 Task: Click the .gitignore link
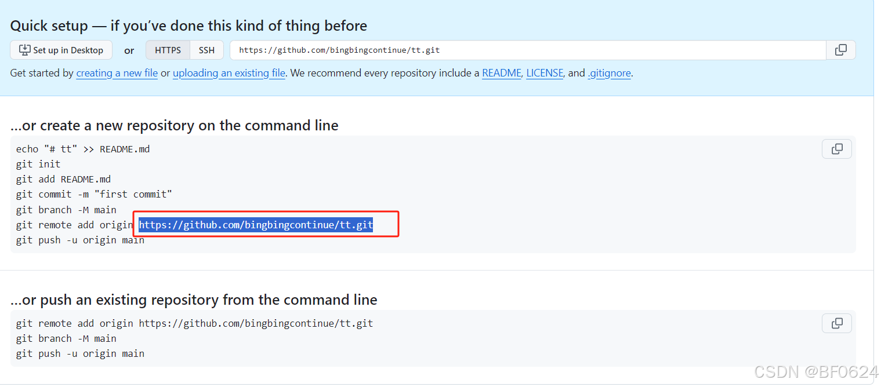tap(609, 73)
